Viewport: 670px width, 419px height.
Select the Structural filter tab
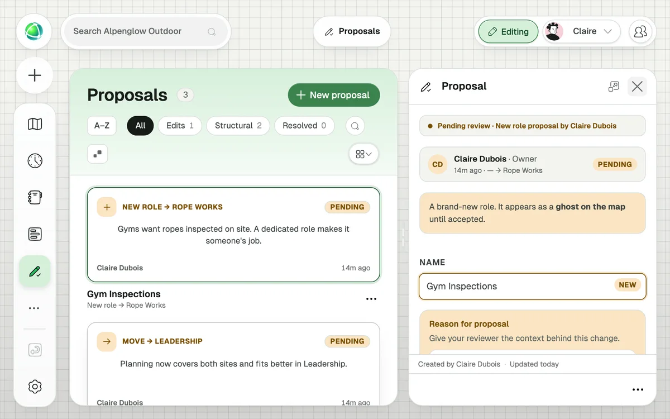(238, 126)
